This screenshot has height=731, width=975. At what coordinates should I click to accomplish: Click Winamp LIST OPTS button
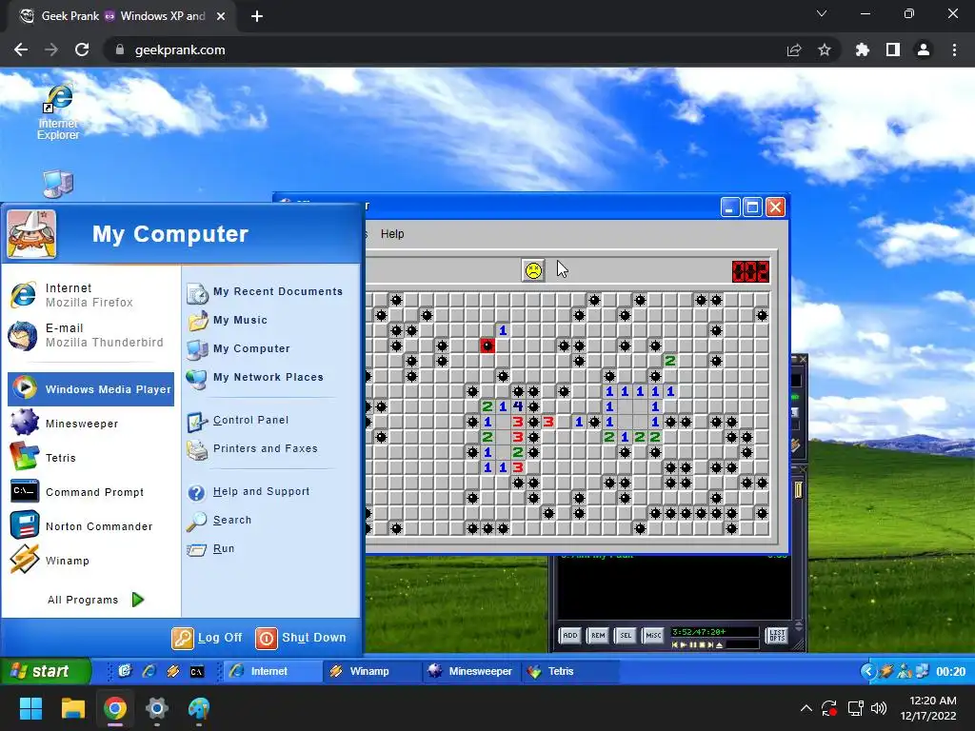coord(777,635)
